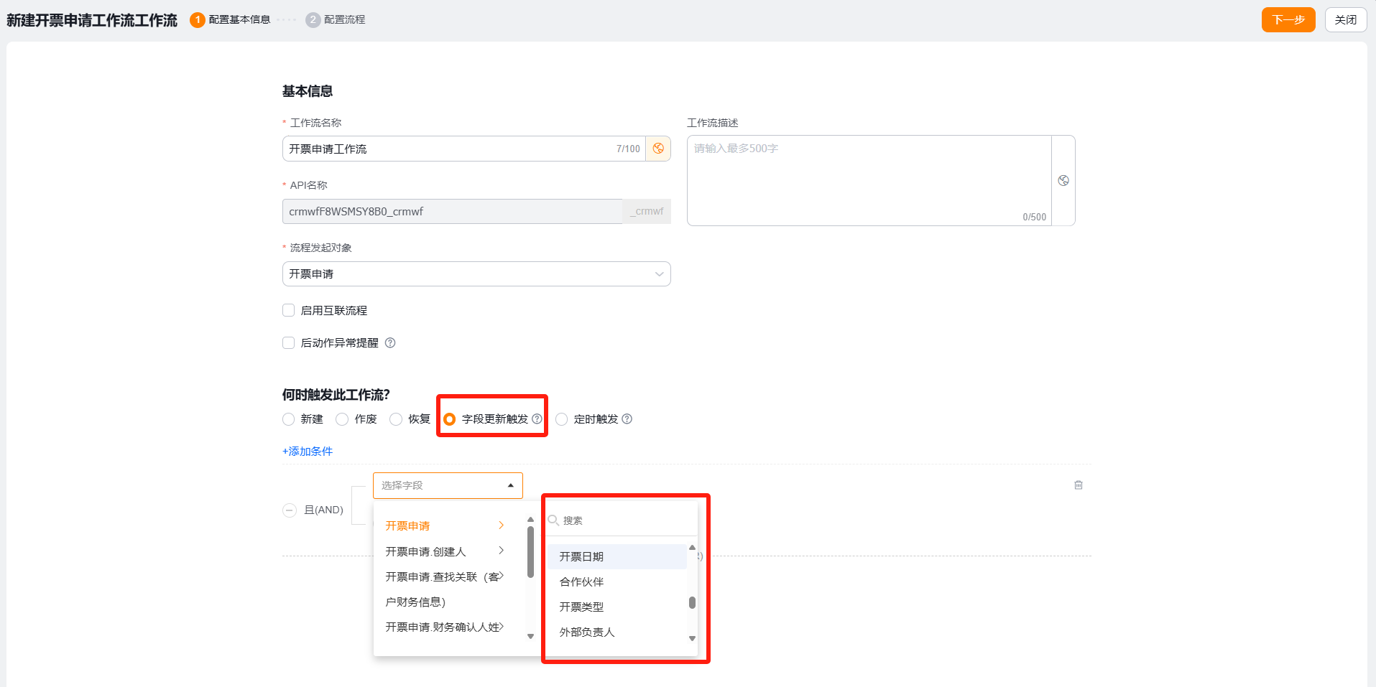
Task: Click the 下一步 button
Action: tap(1288, 20)
